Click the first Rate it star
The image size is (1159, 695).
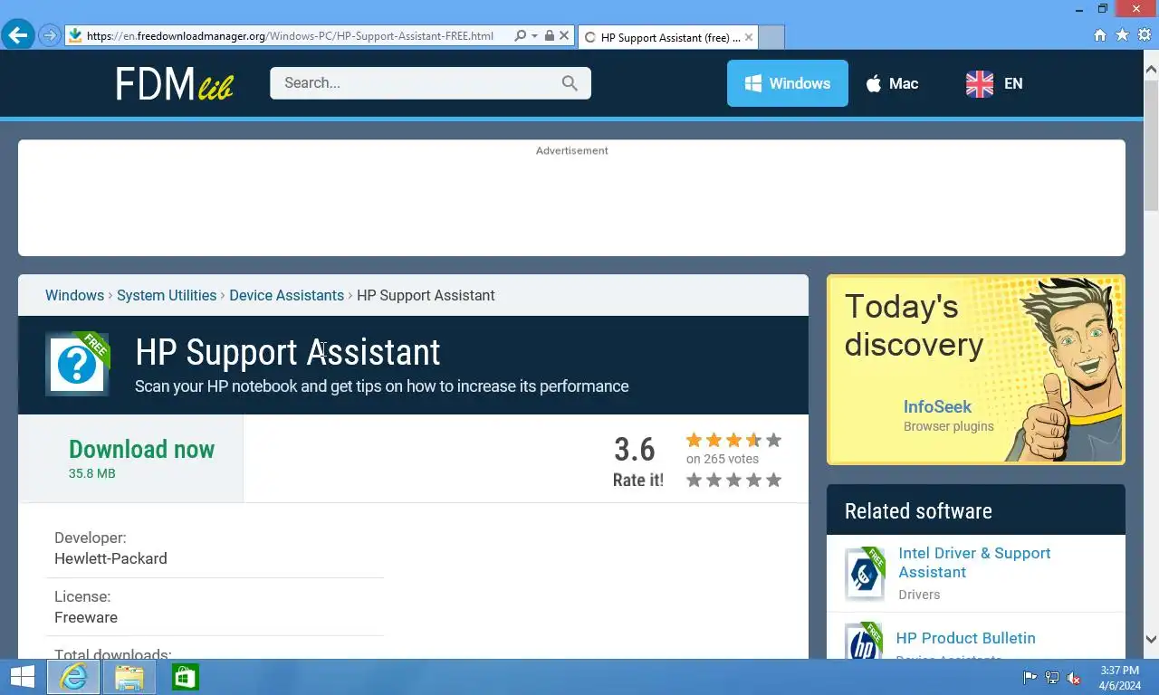coord(694,480)
